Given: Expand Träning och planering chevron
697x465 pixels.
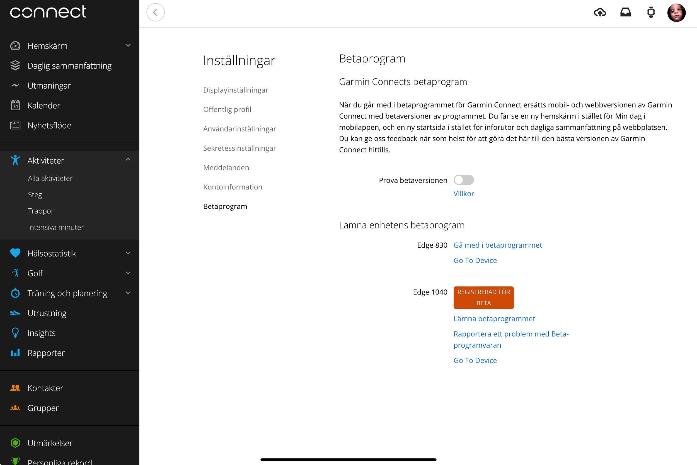Looking at the screenshot, I should coord(128,293).
